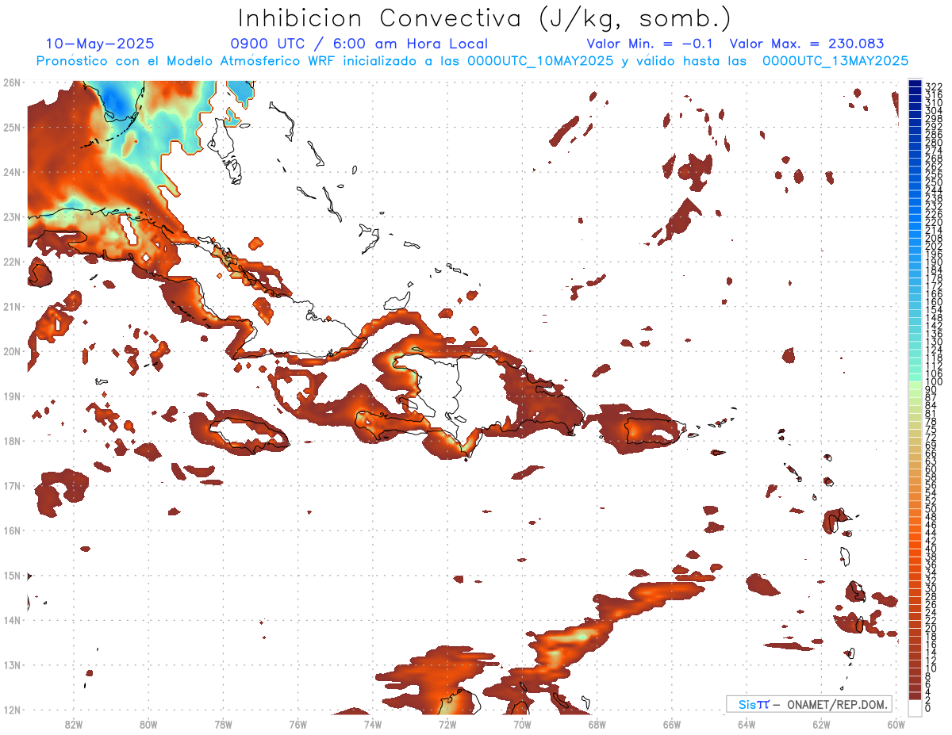Click the "14N" latitude label
Image resolution: width=952 pixels, height=735 pixels.
[x=11, y=620]
